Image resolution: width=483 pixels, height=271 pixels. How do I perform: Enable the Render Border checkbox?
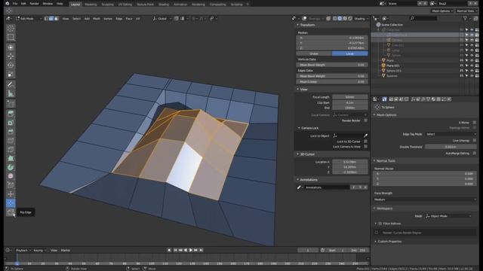coord(365,120)
